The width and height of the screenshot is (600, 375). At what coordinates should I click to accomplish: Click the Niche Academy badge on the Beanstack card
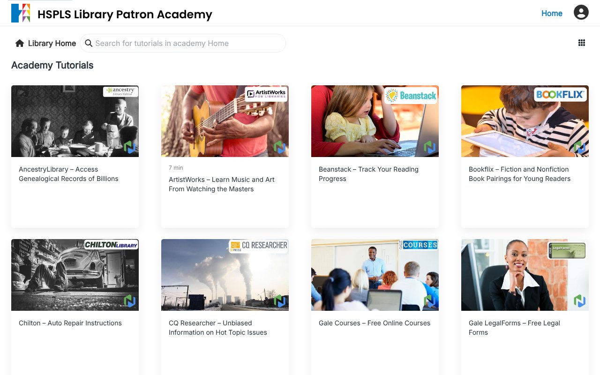pos(430,147)
